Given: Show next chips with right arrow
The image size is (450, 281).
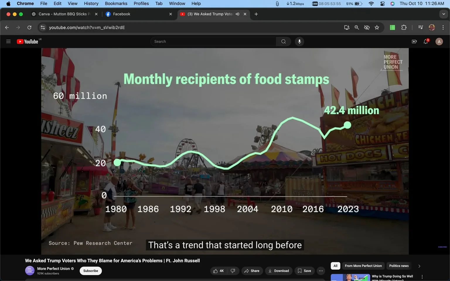Looking at the screenshot, I should pyautogui.click(x=419, y=266).
